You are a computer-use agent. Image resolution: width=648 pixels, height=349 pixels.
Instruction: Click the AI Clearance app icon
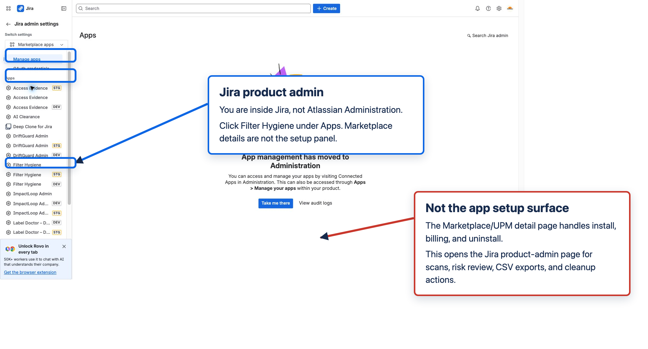coord(8,117)
